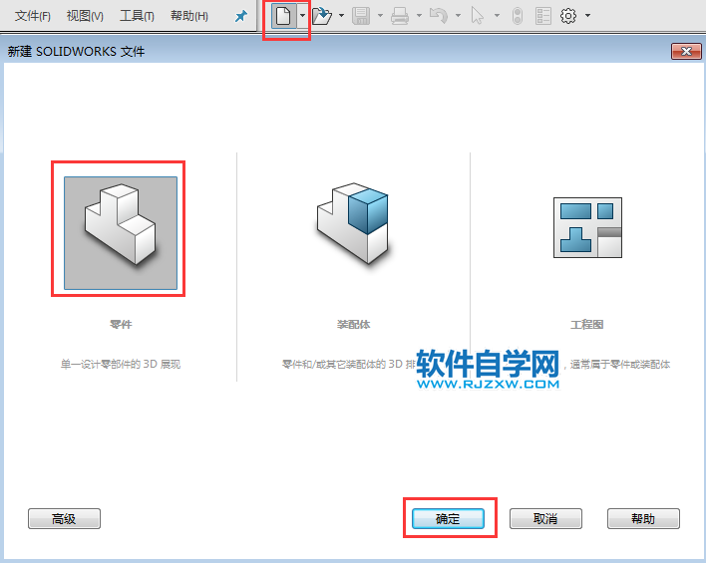Open the Options gear icon
The width and height of the screenshot is (706, 563).
tap(568, 16)
